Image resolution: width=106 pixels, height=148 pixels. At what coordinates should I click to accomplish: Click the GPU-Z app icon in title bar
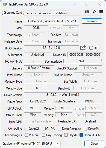click(5, 4)
